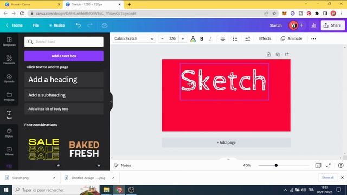The image size is (347, 195).
Task: Adjust the zoom slider handle
Action: 276,165
